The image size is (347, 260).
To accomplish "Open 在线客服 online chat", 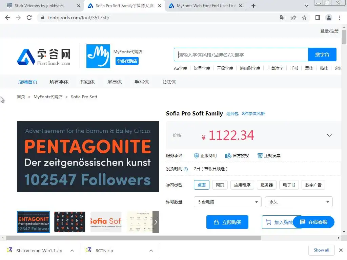I will (314, 222).
